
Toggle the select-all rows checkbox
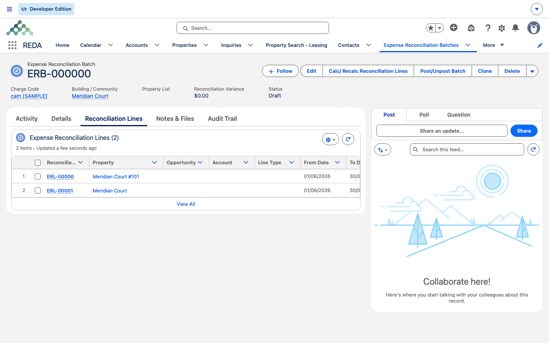tap(38, 163)
